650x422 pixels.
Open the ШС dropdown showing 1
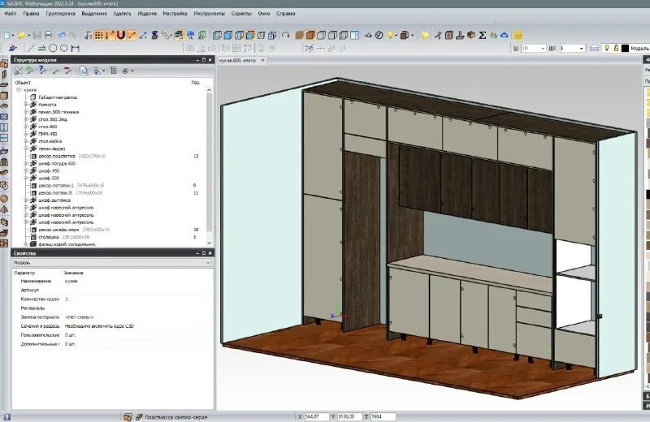[581, 49]
